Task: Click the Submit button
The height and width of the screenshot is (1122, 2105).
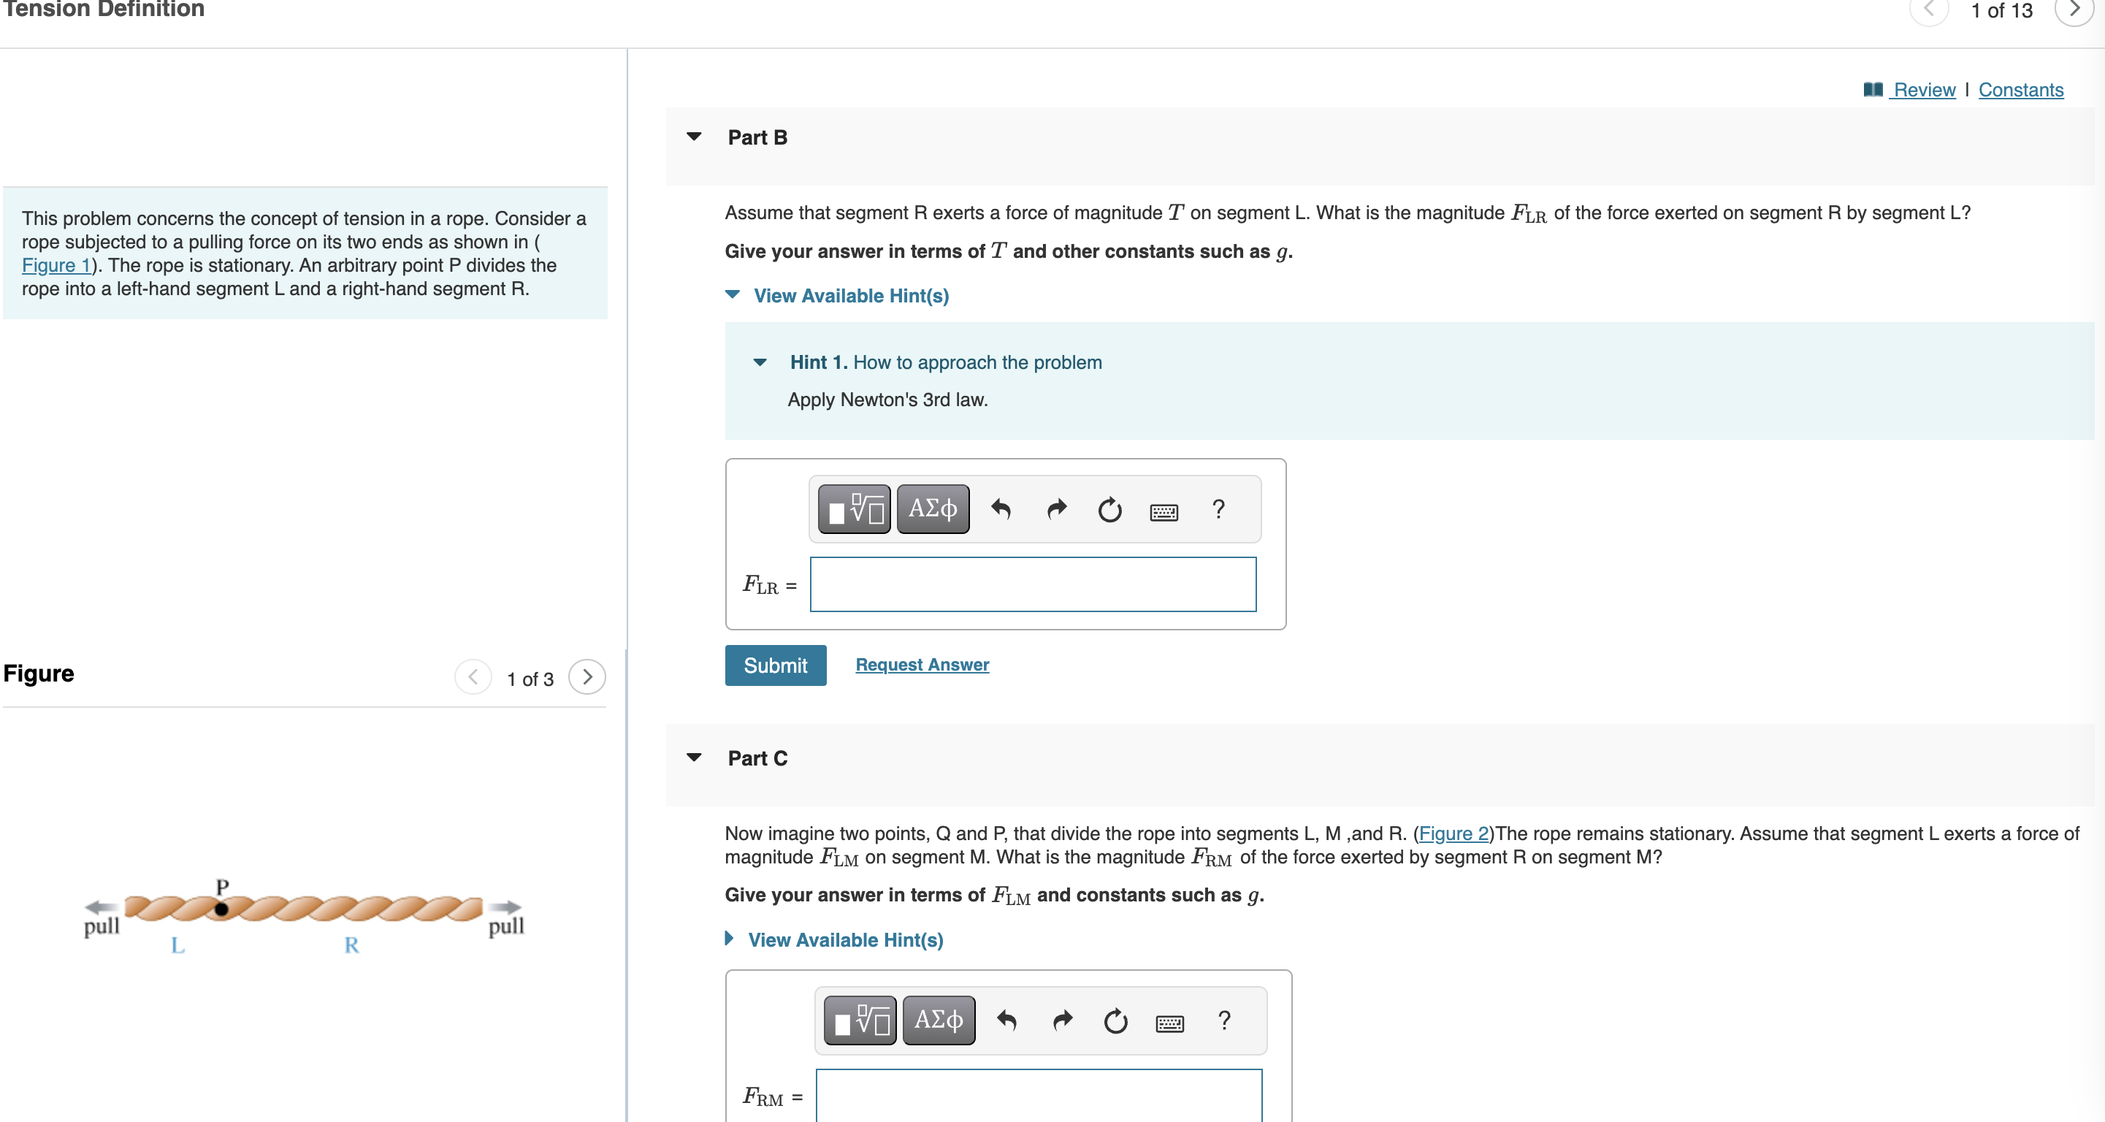Action: click(775, 665)
